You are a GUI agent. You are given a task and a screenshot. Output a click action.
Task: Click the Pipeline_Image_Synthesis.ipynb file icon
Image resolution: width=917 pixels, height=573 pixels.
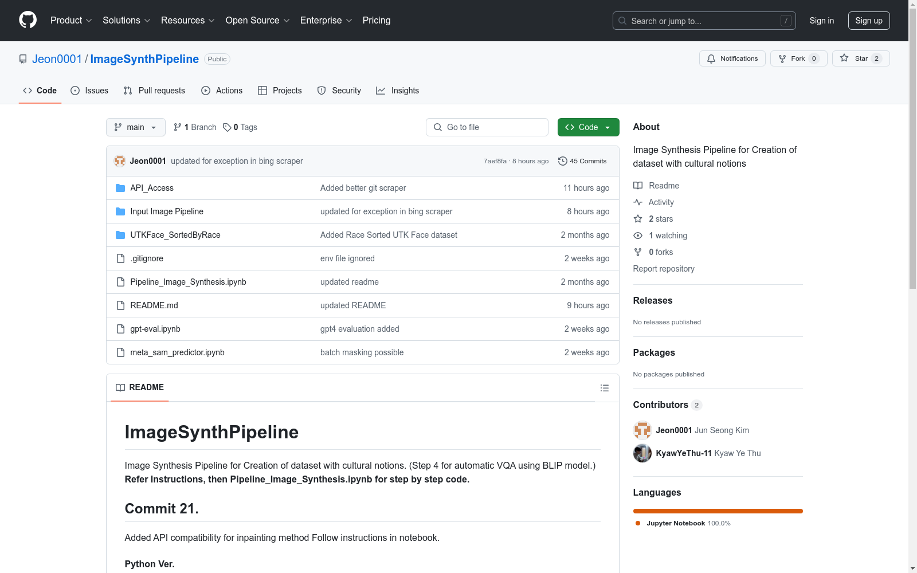[x=120, y=282]
